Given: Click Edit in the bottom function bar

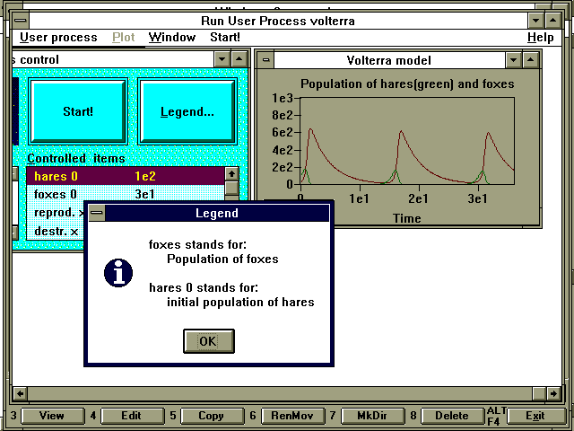Looking at the screenshot, I should click(131, 416).
